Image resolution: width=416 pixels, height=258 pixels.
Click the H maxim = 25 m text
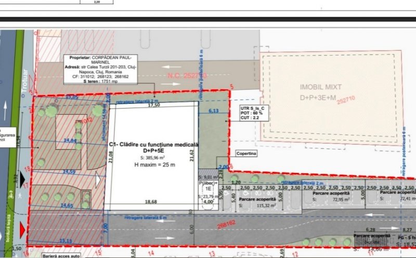153,165
